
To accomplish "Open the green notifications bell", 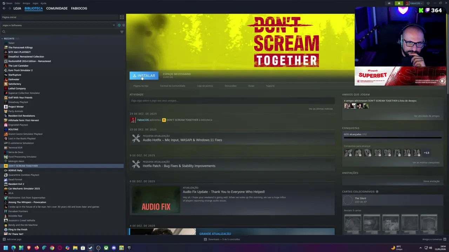I will click(399, 3).
